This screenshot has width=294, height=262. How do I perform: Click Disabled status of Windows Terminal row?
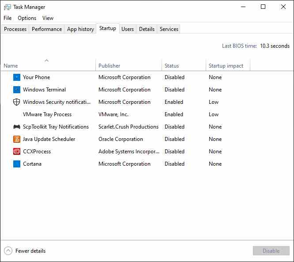click(x=174, y=90)
